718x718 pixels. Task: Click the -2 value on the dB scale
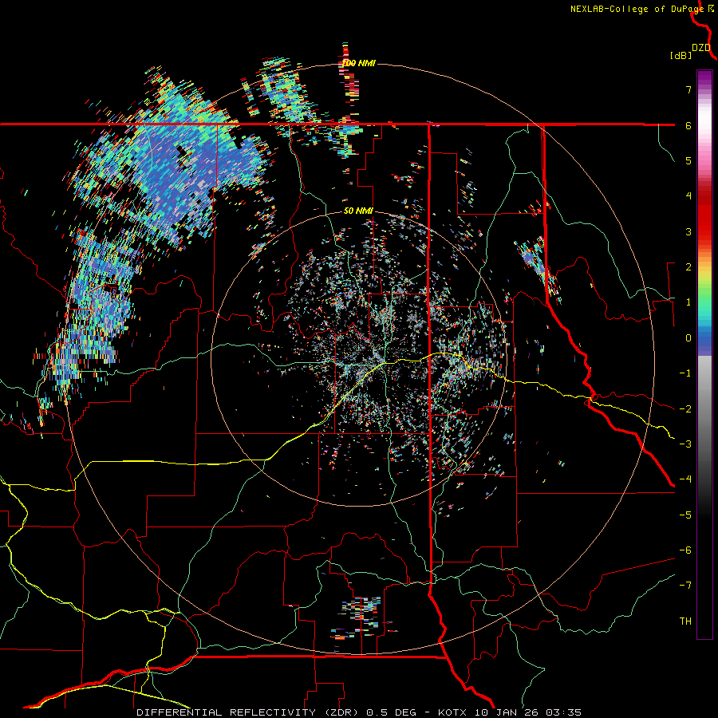pos(685,409)
